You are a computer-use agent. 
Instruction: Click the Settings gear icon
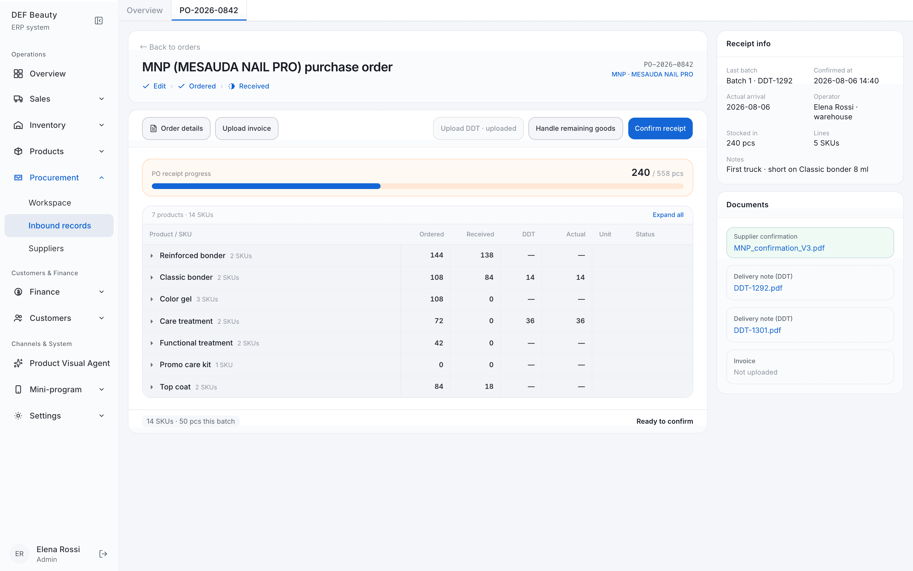tap(18, 416)
